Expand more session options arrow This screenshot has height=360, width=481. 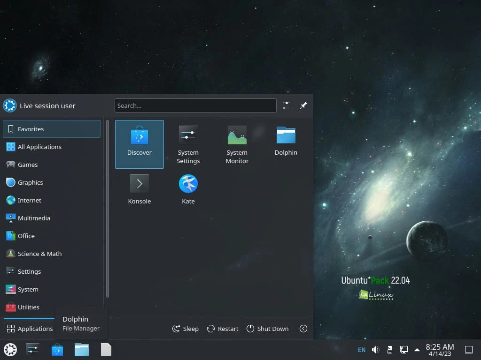tap(303, 329)
